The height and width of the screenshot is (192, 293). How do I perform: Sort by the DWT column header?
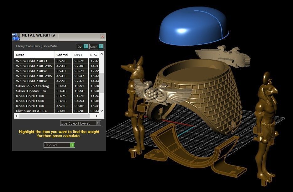click(80, 55)
